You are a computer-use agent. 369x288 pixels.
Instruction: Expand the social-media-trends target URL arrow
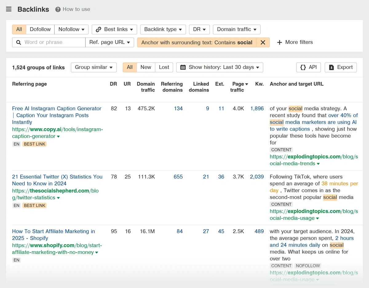pyautogui.click(x=318, y=164)
